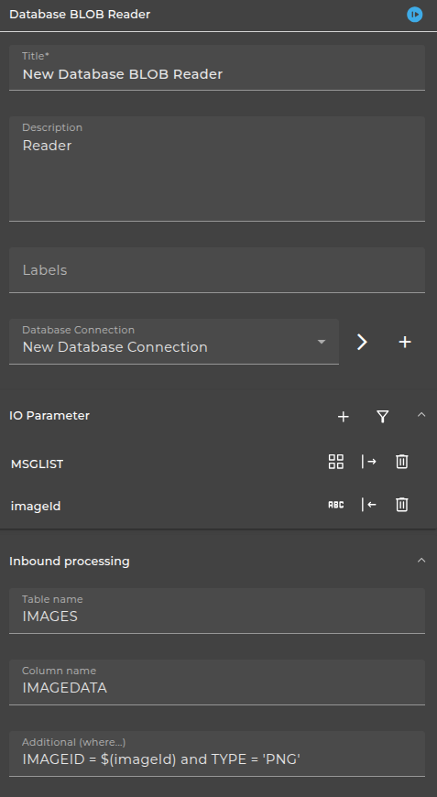Toggle imageId input direction arrow
Screen dimensions: 437x797
coord(369,505)
